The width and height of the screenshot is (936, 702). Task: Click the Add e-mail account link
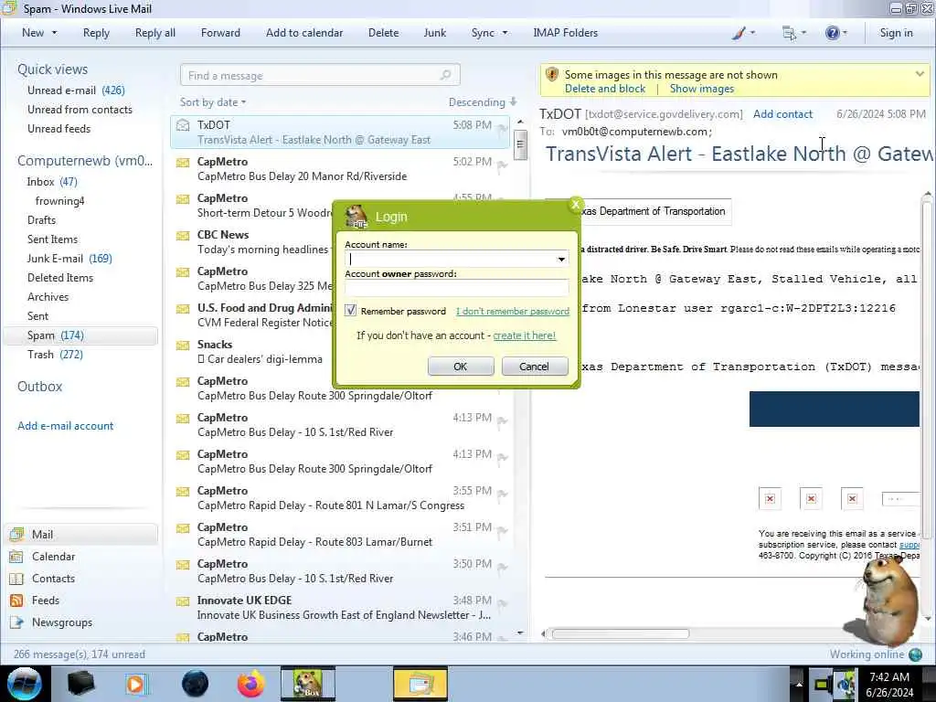click(x=65, y=426)
